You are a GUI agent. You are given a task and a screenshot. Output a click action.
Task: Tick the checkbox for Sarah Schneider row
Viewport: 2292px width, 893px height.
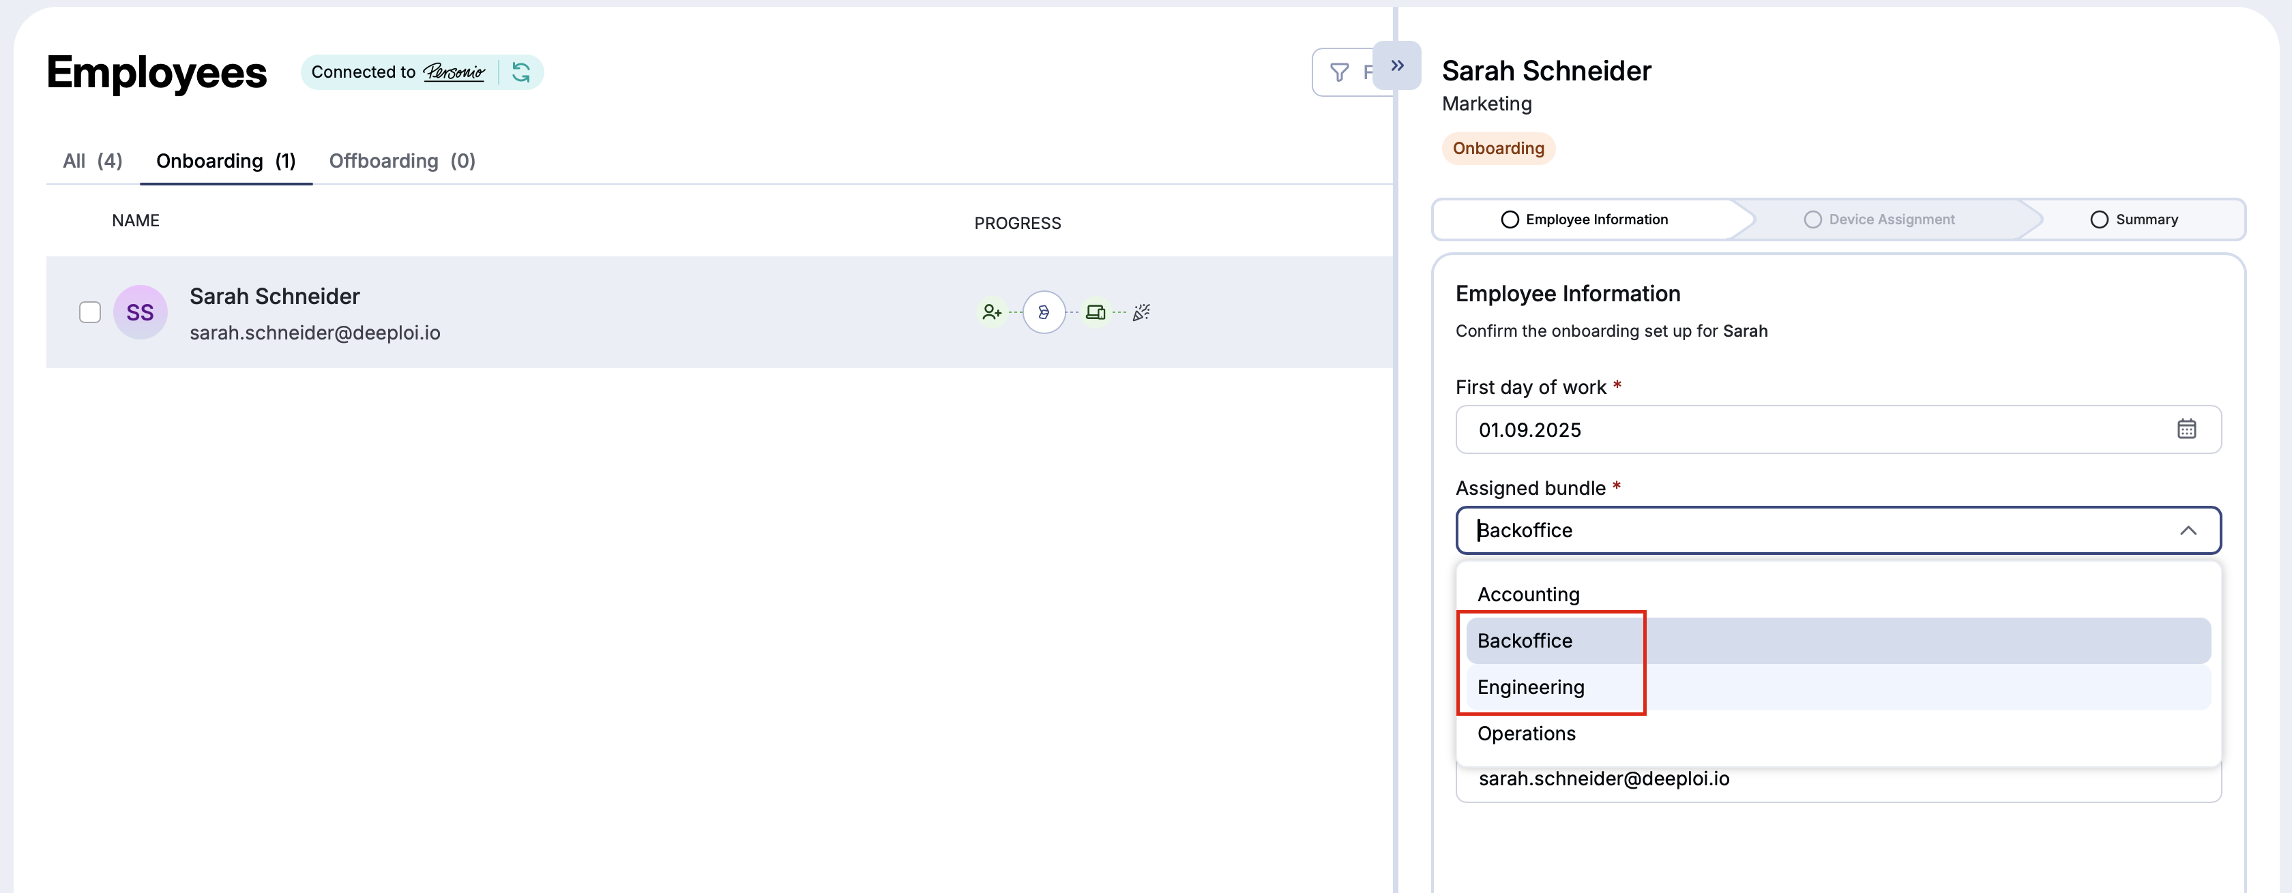[x=90, y=312]
